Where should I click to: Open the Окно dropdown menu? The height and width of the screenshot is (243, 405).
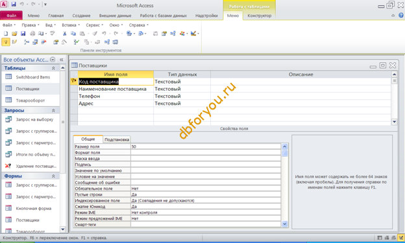pos(116,25)
